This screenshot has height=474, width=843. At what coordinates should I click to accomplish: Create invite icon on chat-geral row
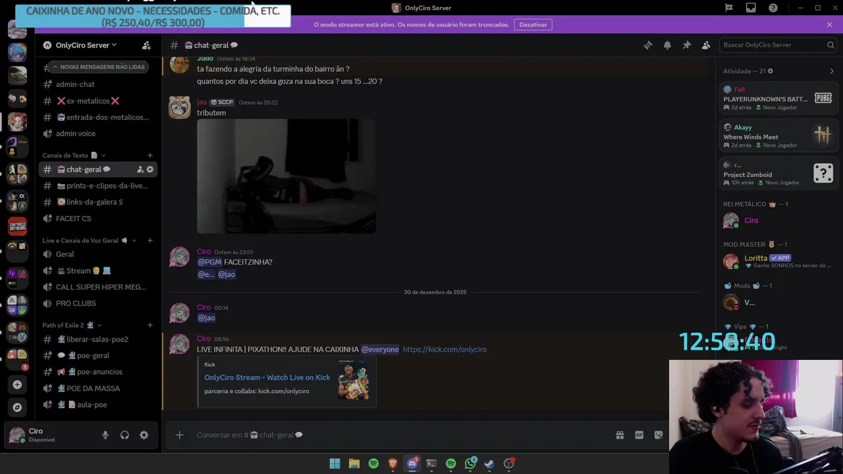(x=140, y=169)
